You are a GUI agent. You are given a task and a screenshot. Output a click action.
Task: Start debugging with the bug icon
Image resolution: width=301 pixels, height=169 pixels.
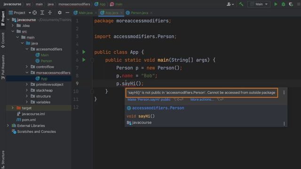[283, 4]
